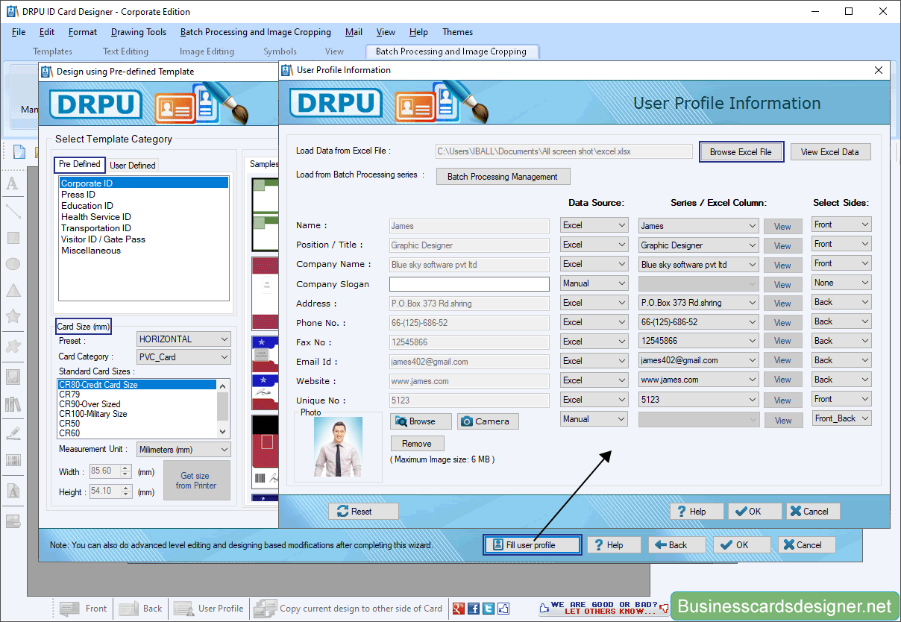
Task: Select the Barcode tool
Action: coord(13,460)
